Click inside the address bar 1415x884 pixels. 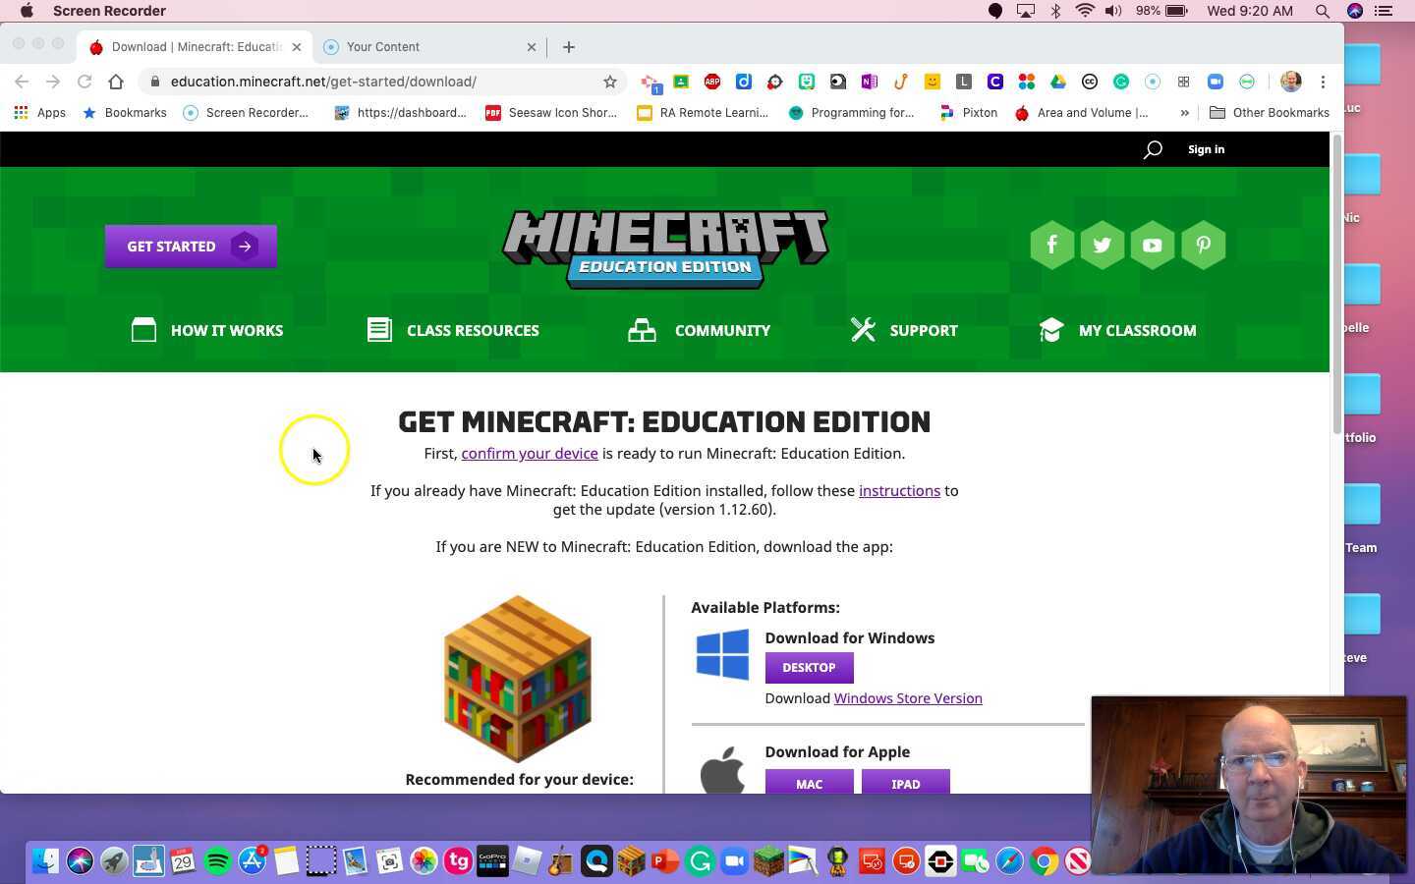(324, 82)
